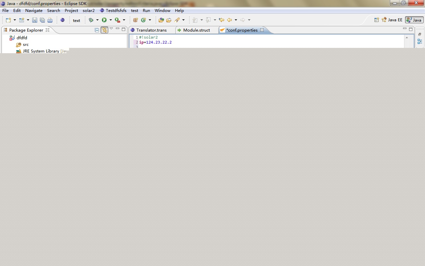Open the test menu
The image size is (425, 266).
[134, 11]
